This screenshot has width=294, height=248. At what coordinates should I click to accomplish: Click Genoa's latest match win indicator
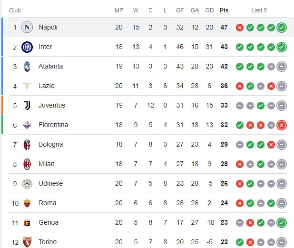pyautogui.click(x=282, y=222)
